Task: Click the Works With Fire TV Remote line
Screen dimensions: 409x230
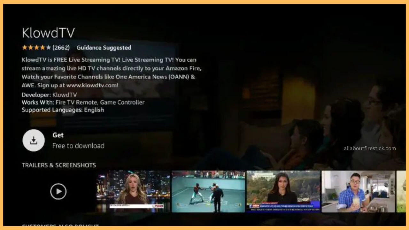Action: (83, 102)
